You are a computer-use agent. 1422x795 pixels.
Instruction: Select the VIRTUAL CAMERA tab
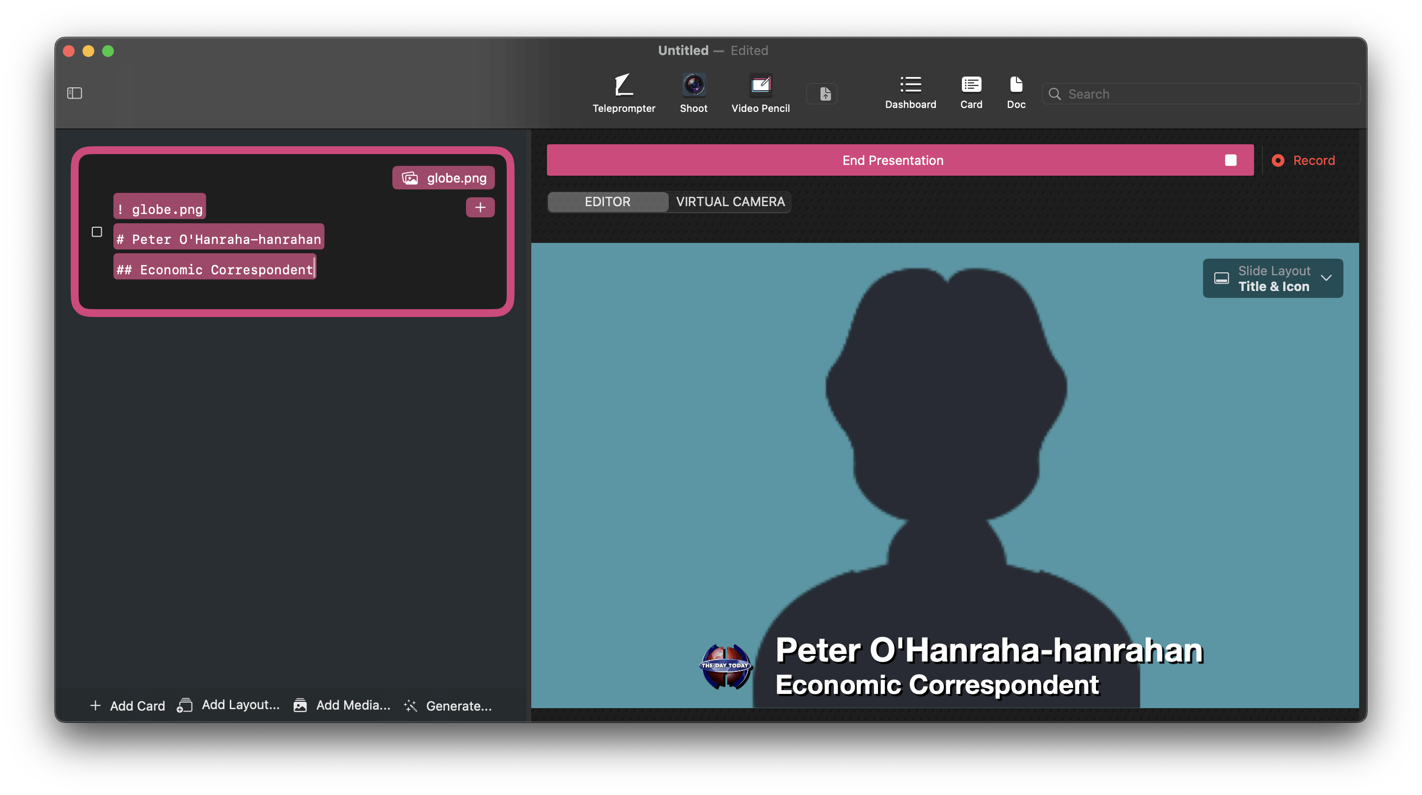pos(730,202)
